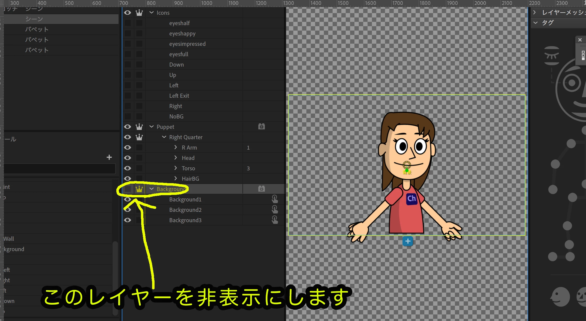Expand the レイヤーメッシュ section

535,13
